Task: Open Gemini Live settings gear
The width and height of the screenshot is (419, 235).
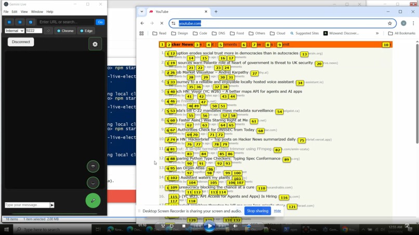Action: pos(95,44)
